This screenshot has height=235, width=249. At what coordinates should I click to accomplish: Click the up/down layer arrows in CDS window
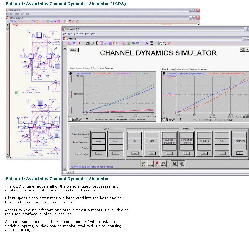[x=8, y=25]
